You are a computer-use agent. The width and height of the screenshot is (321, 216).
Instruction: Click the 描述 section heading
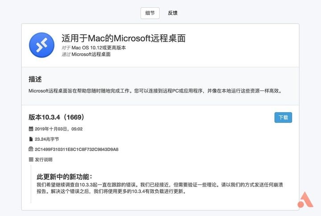(x=35, y=79)
